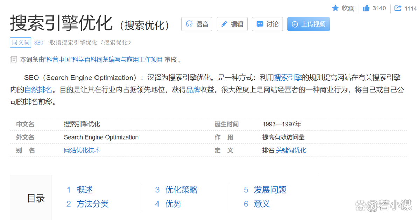The width and height of the screenshot is (420, 220).
Task: Open section 5 发展问题
Action: pos(269,190)
